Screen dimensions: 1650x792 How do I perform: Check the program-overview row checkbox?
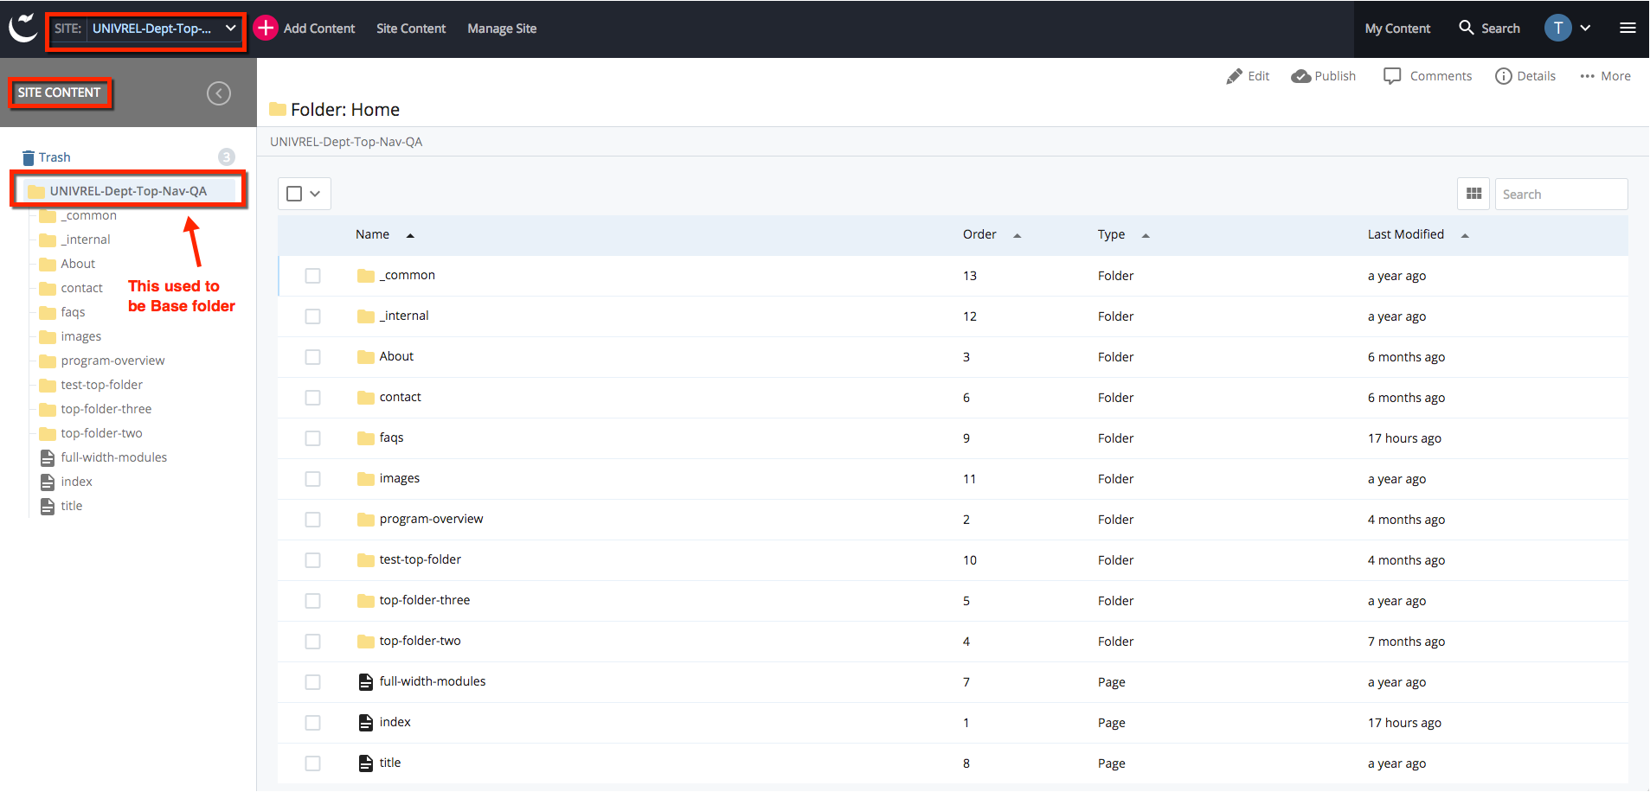point(312,520)
